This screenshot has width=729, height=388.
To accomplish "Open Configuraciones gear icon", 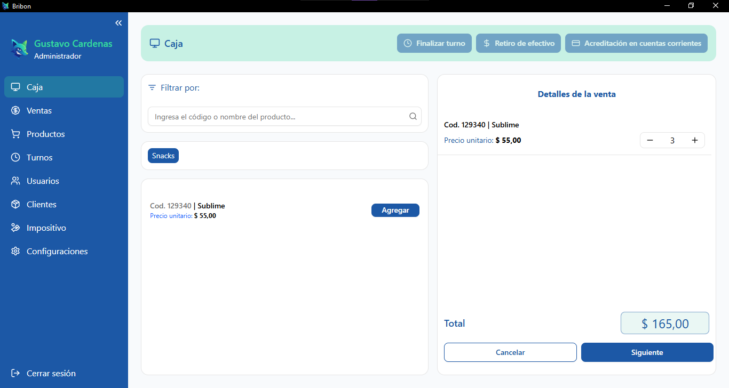I will coord(16,252).
